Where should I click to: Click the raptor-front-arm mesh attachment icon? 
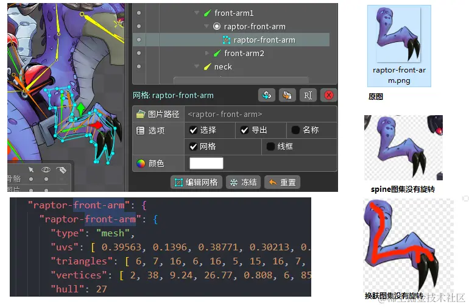[x=227, y=40]
